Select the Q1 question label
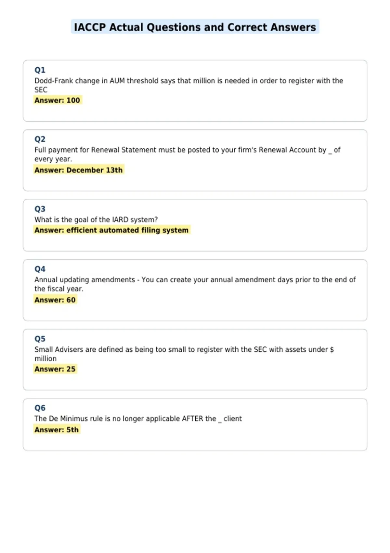 pyautogui.click(x=40, y=70)
